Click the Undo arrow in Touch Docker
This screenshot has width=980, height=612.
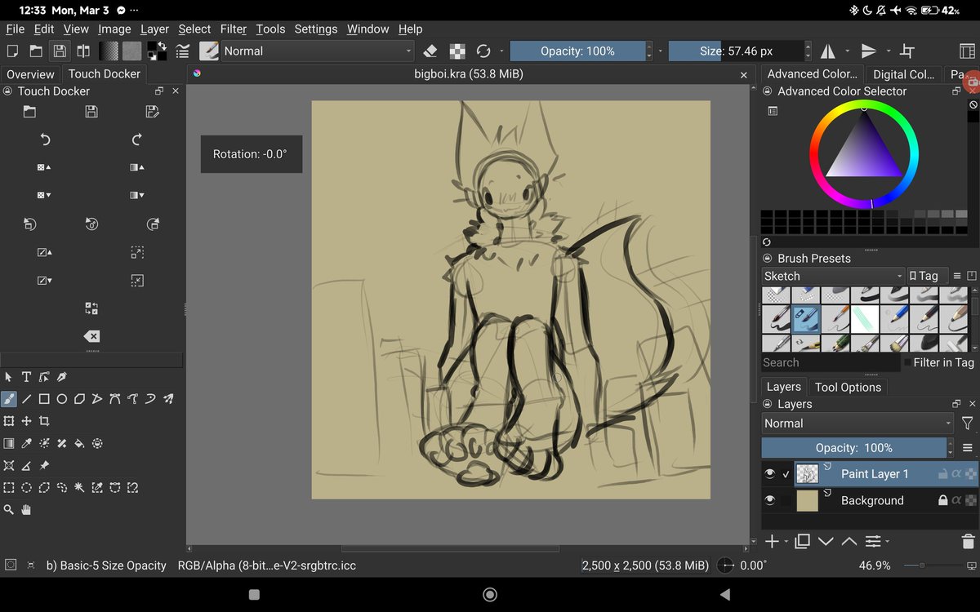(46, 140)
